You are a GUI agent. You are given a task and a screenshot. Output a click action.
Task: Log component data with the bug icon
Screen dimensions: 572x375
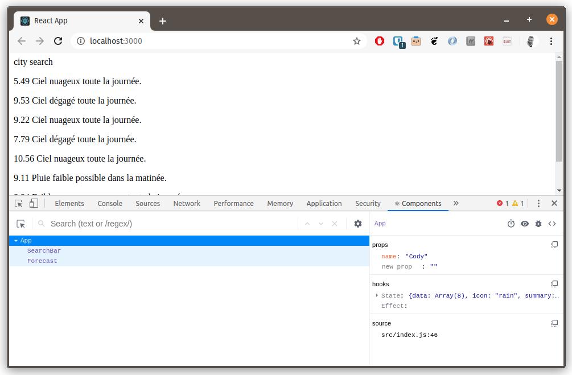[x=538, y=224]
